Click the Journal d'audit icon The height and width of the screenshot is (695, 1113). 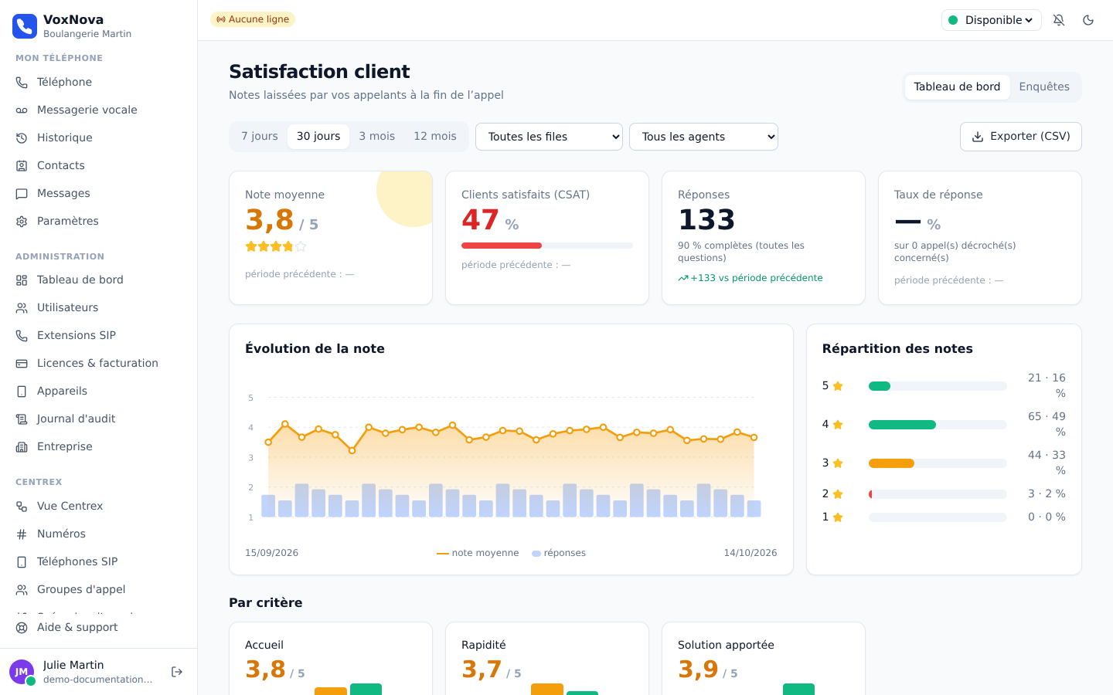tap(22, 419)
